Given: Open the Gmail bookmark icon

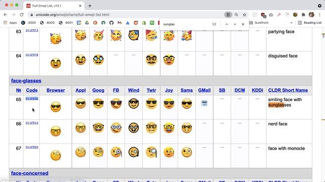Looking at the screenshot, I should [x=120, y=23].
